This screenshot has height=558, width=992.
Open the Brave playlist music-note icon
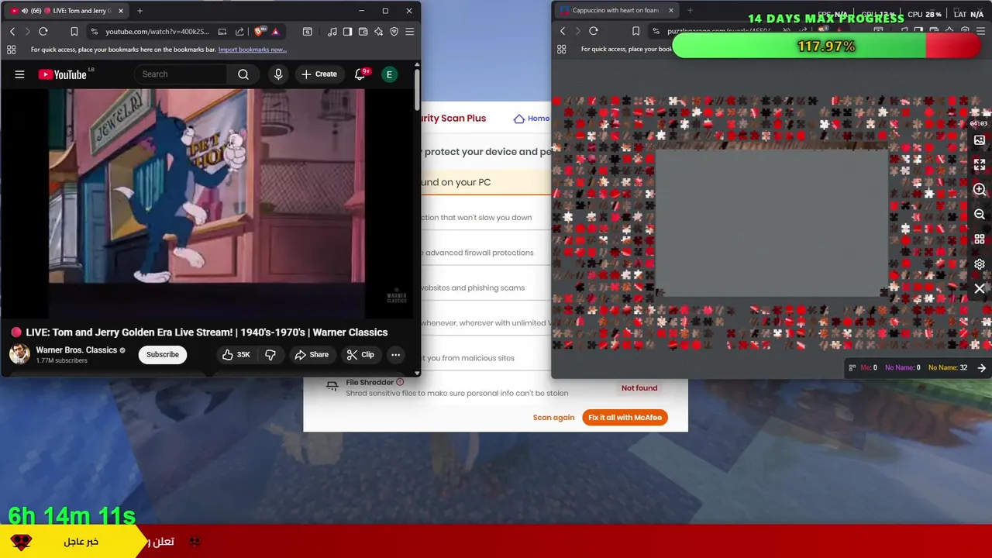click(332, 31)
